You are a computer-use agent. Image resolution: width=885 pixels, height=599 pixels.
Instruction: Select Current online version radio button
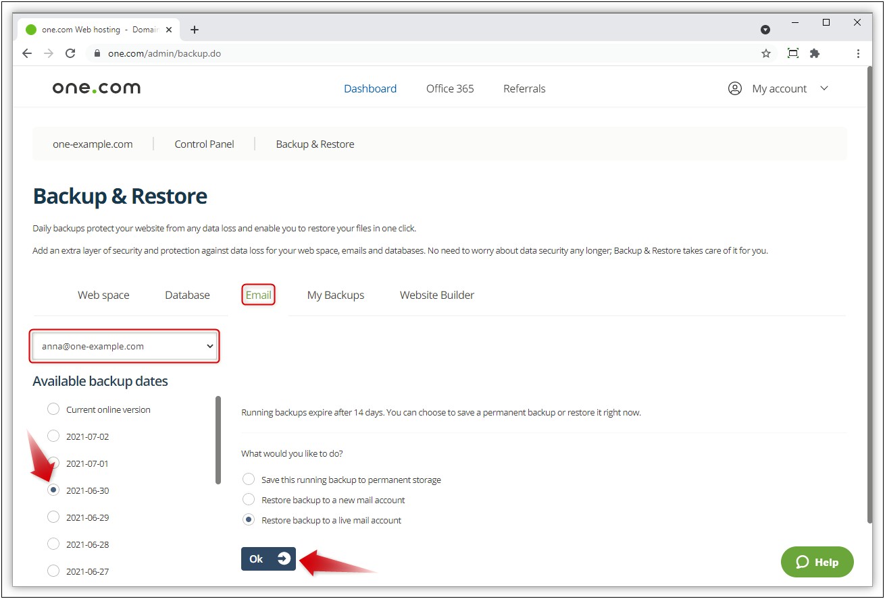click(53, 409)
